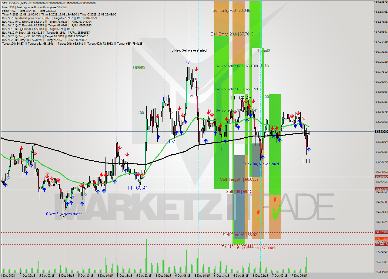Click the 69.13873 price axis label
The width and height of the screenshot is (388, 279).
[382, 2]
